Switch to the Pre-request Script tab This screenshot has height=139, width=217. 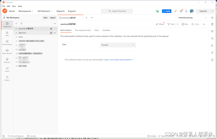point(83,30)
